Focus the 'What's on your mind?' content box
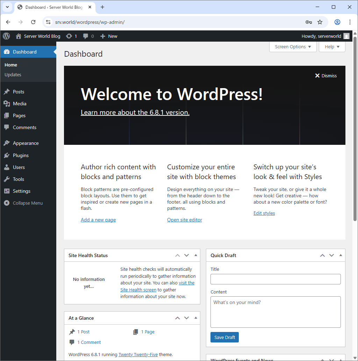Viewport: 358px width, 361px height. pos(275,312)
